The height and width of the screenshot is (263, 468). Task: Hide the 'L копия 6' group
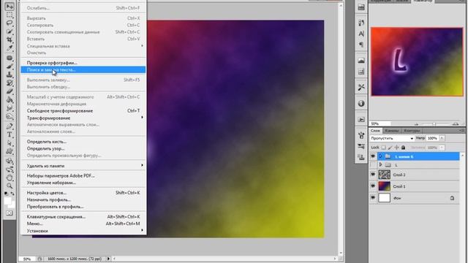pyautogui.click(x=373, y=156)
